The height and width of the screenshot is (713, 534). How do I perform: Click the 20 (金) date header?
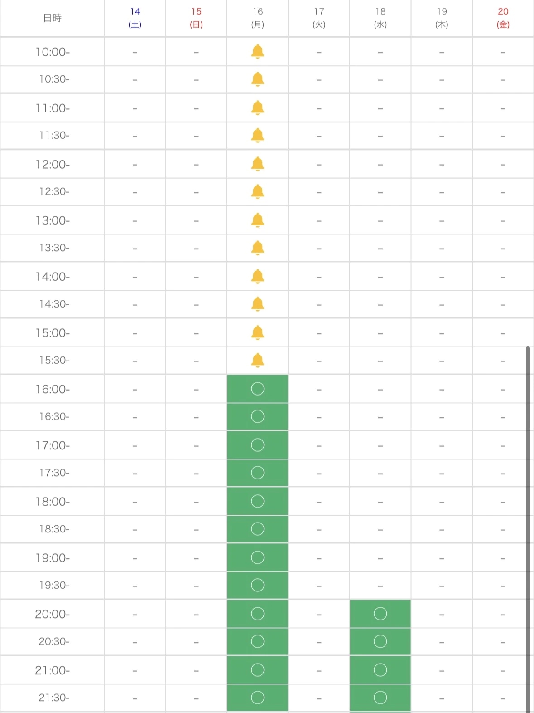(503, 18)
